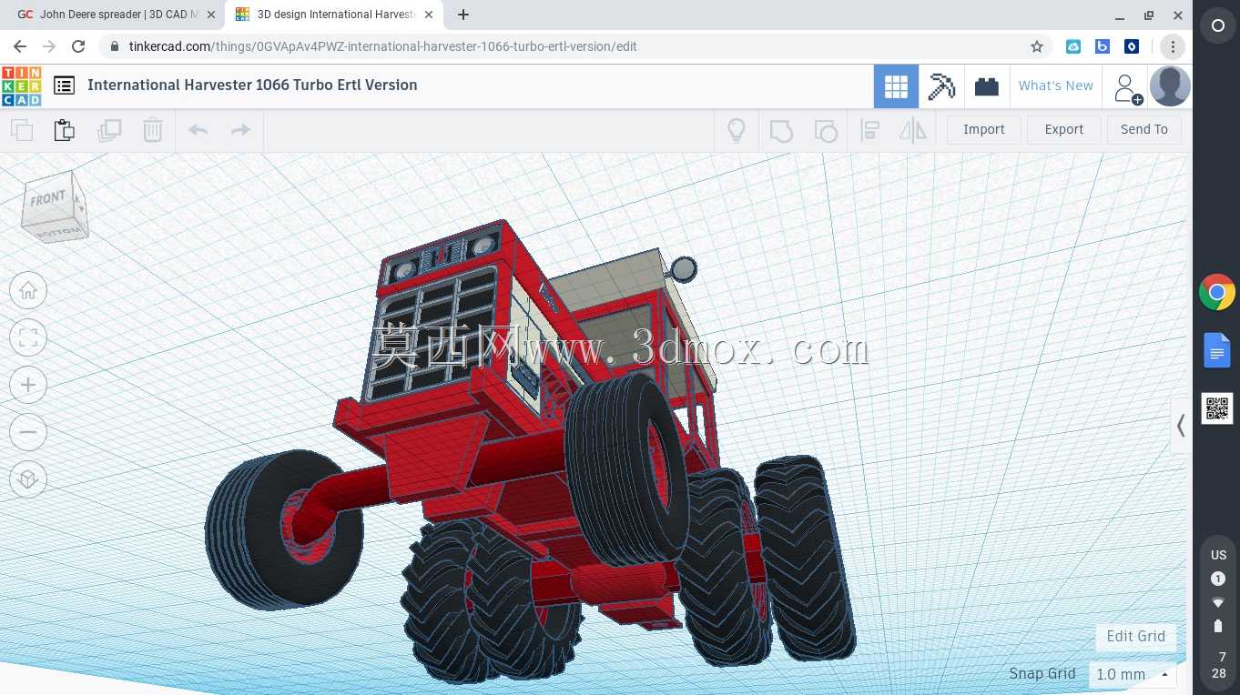The width and height of the screenshot is (1240, 695).
Task: Click the FRONT face of the view cube
Action: point(48,199)
